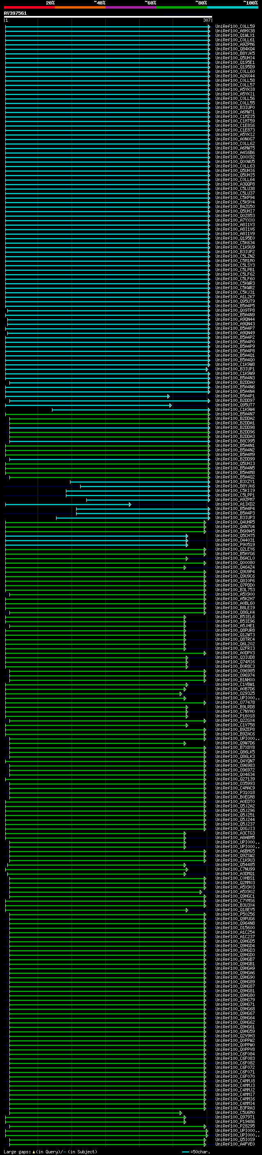Open hit UniRef100_Q1WLX1
Screen dimensions: 262x1155
pos(235,35)
